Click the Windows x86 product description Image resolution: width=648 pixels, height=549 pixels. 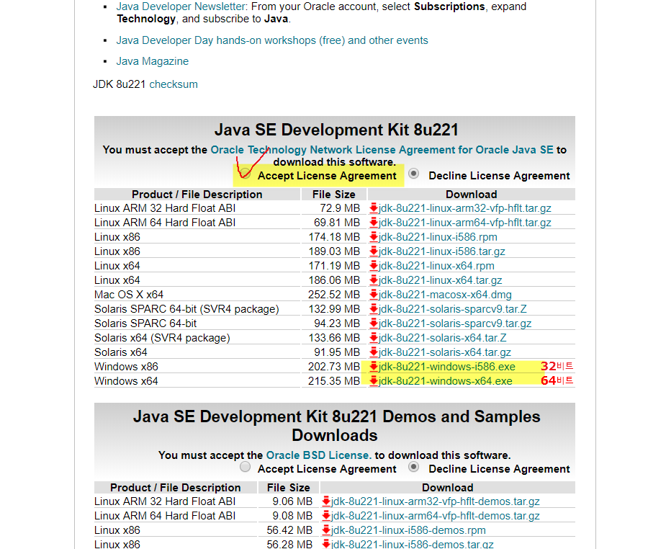(x=126, y=367)
